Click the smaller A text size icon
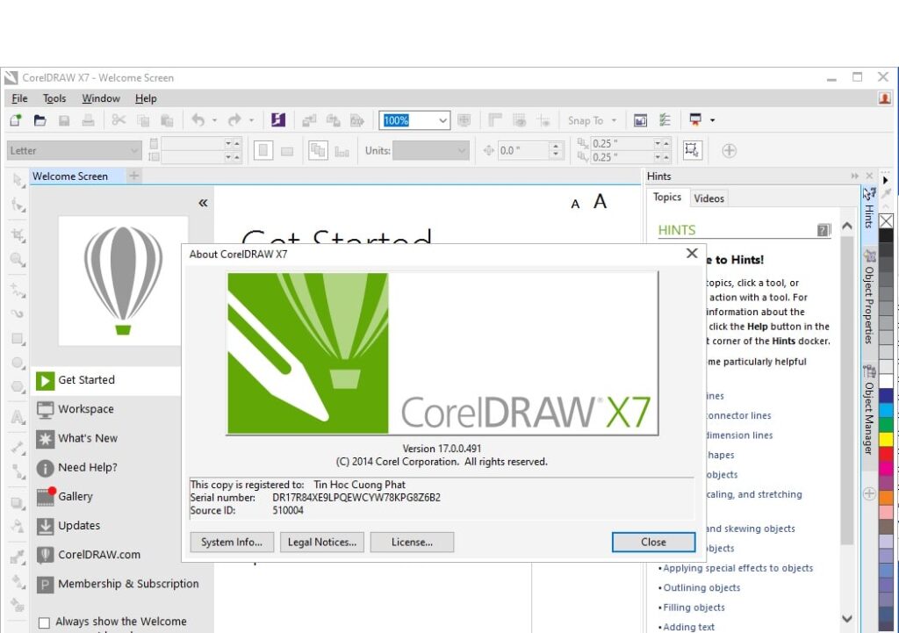 tap(575, 204)
